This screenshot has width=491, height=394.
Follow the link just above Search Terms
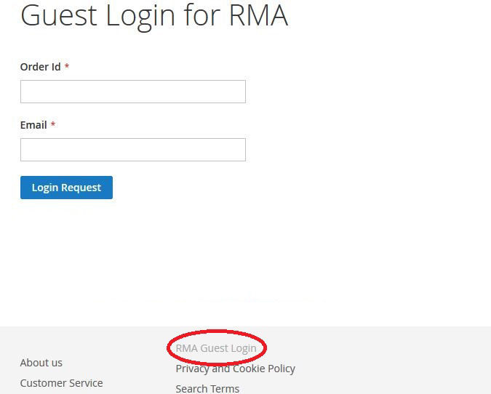[x=235, y=369]
